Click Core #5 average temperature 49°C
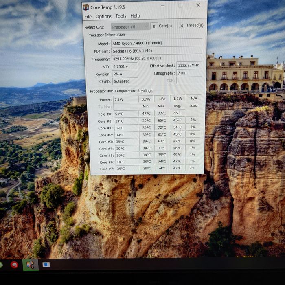 [x=177, y=154]
